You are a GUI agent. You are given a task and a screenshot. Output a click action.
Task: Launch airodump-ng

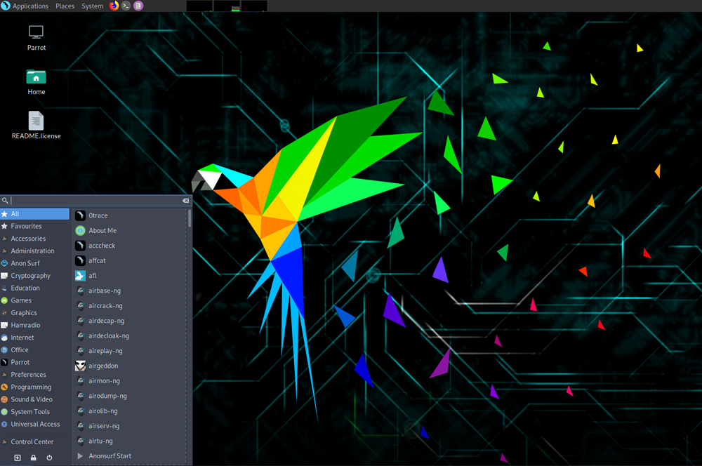[x=130, y=396]
